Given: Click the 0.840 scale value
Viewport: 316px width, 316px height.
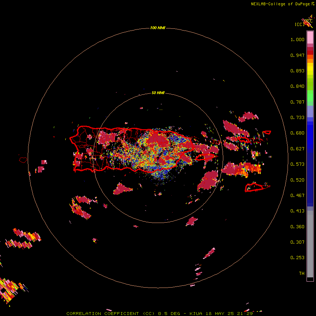Looking at the screenshot, I should [x=297, y=86].
